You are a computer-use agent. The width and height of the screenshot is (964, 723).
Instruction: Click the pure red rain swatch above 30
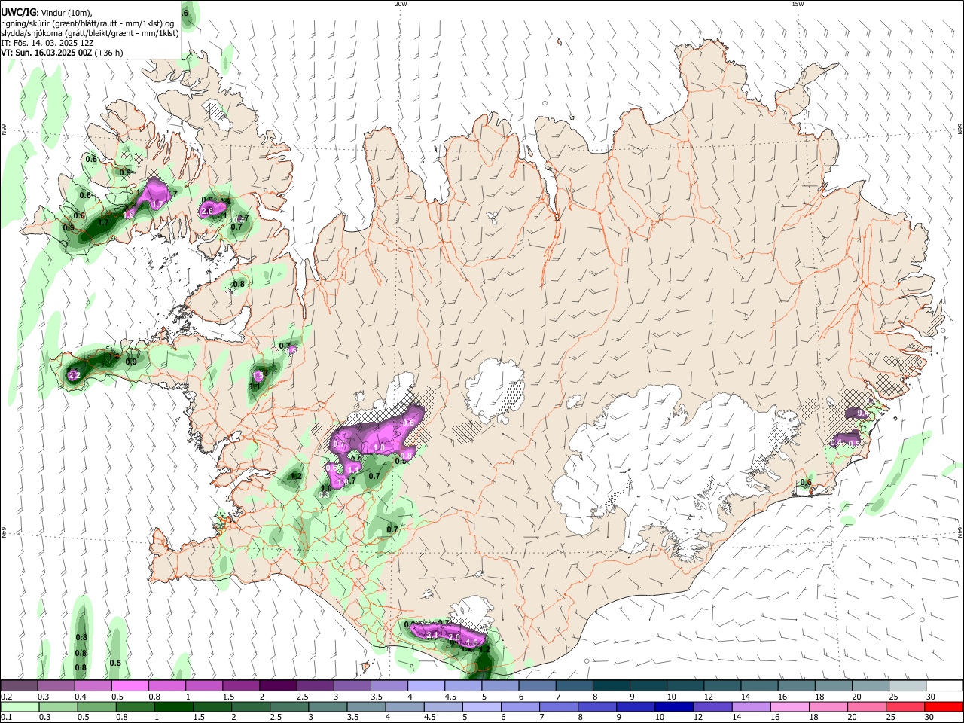tap(945, 706)
